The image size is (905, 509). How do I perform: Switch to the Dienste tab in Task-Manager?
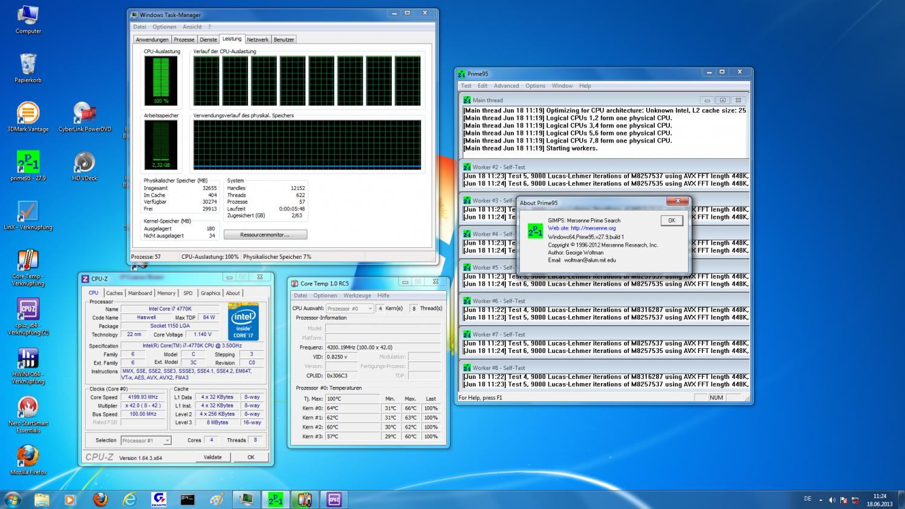208,39
